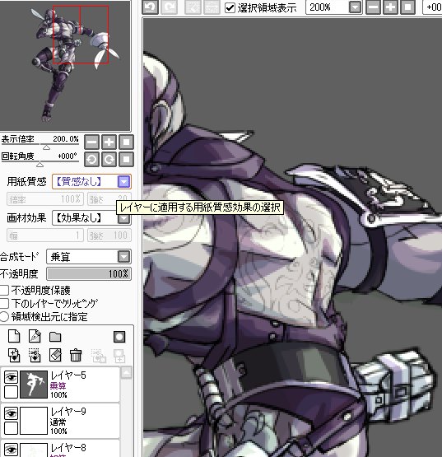This screenshot has height=457, width=442.
Task: Hide レイヤー9 with its eye icon
Action: pyautogui.click(x=11, y=413)
